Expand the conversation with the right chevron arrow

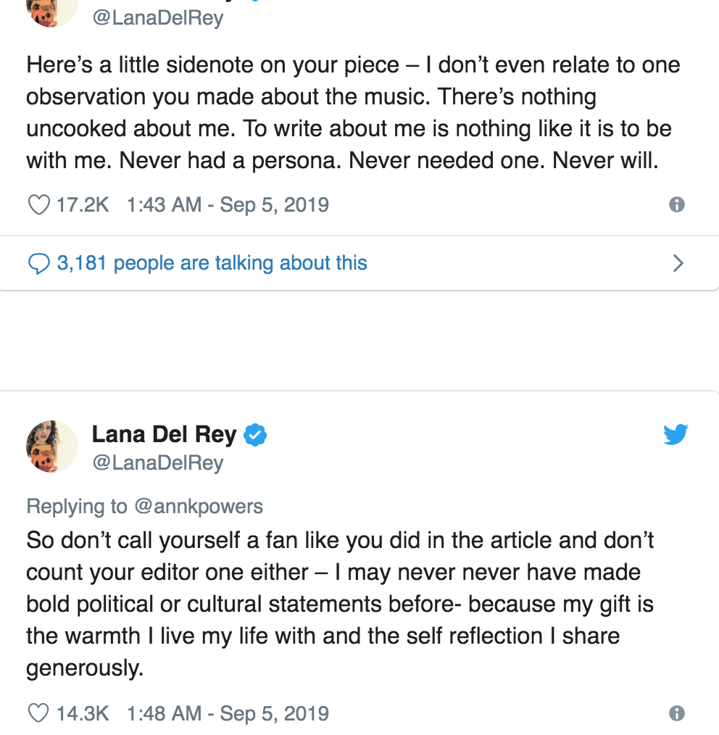pyautogui.click(x=678, y=263)
